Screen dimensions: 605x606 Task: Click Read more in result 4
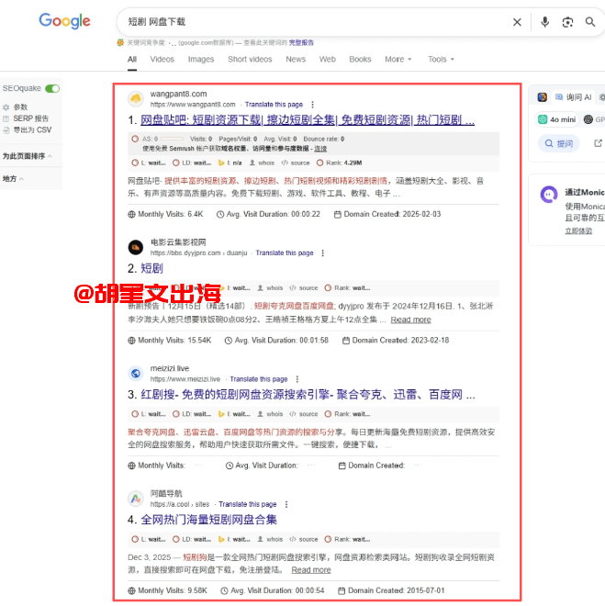(x=311, y=570)
